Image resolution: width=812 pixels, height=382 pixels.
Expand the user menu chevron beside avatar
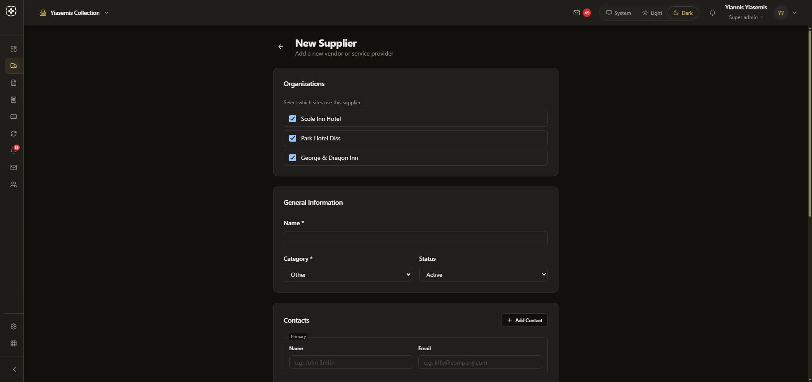[x=795, y=13]
